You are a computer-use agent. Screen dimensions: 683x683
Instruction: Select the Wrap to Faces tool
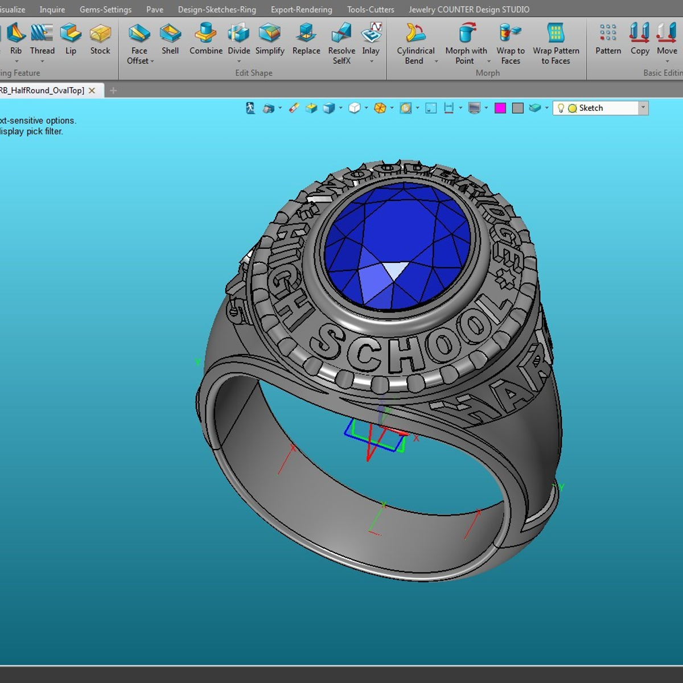pos(511,44)
